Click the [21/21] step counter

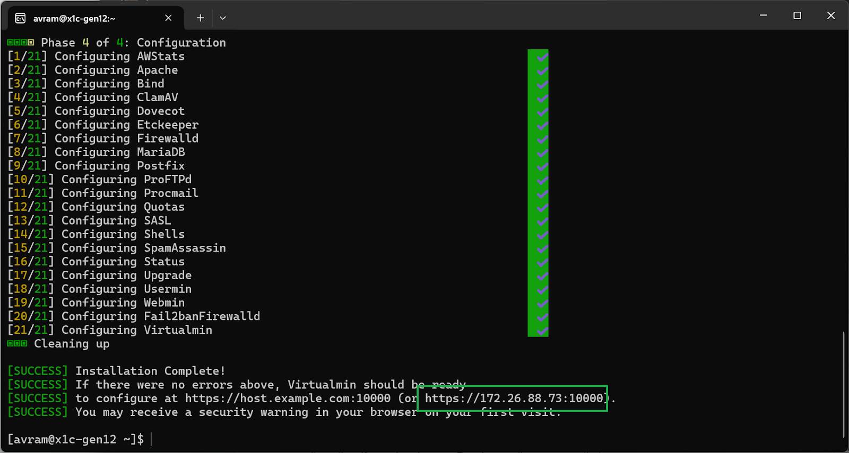coord(31,330)
